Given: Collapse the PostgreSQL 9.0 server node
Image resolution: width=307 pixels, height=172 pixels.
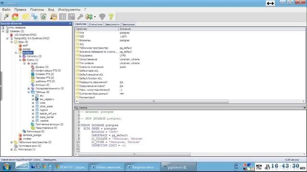Looking at the screenshot, I should [8, 38].
